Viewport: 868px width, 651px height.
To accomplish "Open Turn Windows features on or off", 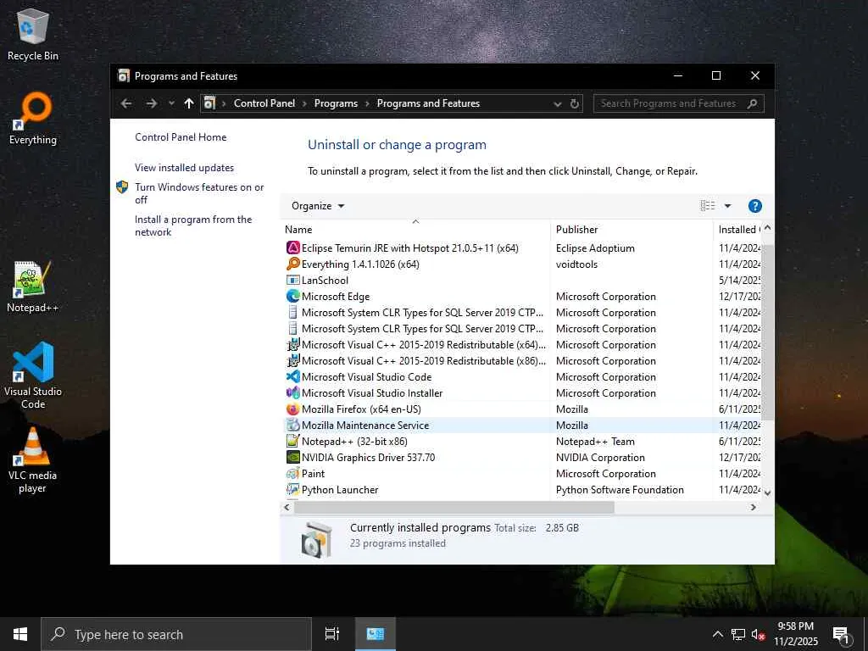I will point(199,193).
